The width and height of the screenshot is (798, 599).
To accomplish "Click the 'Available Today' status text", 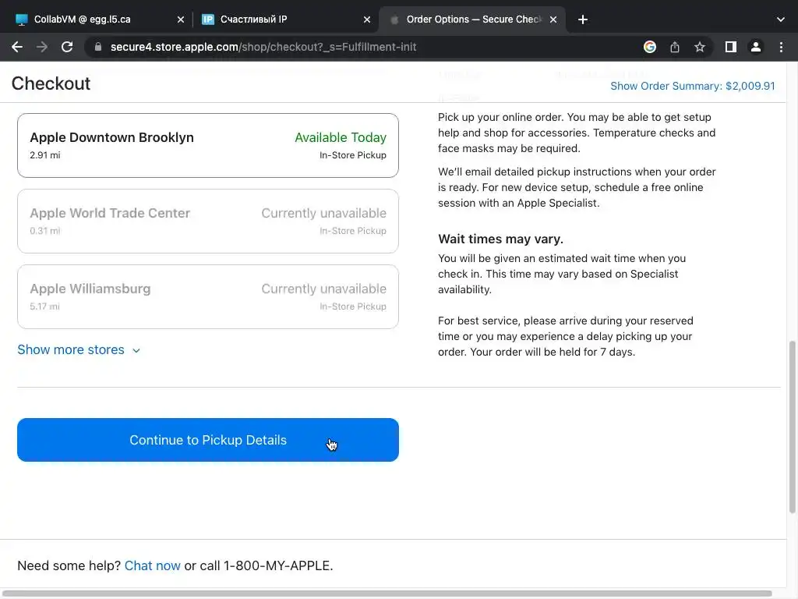I will pos(341,137).
